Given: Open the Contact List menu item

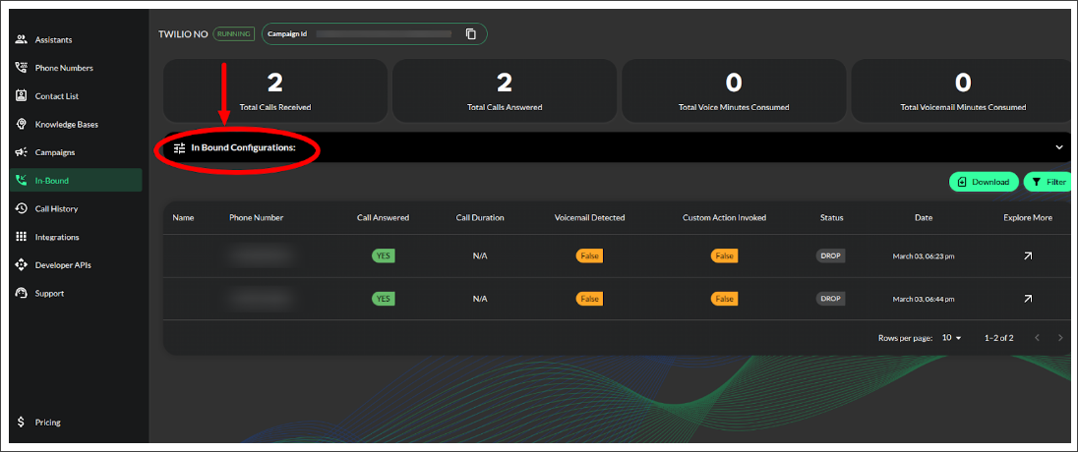Looking at the screenshot, I should [56, 96].
